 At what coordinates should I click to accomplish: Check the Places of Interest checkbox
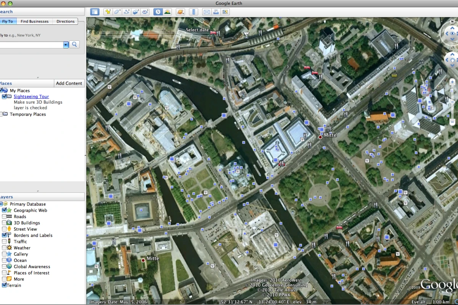pyautogui.click(x=5, y=273)
